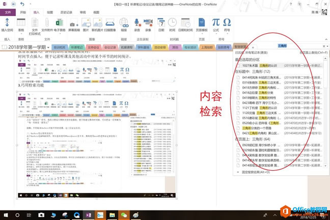Click the Camera app in the taskbar
The height and width of the screenshot is (220, 330).
pos(41,215)
